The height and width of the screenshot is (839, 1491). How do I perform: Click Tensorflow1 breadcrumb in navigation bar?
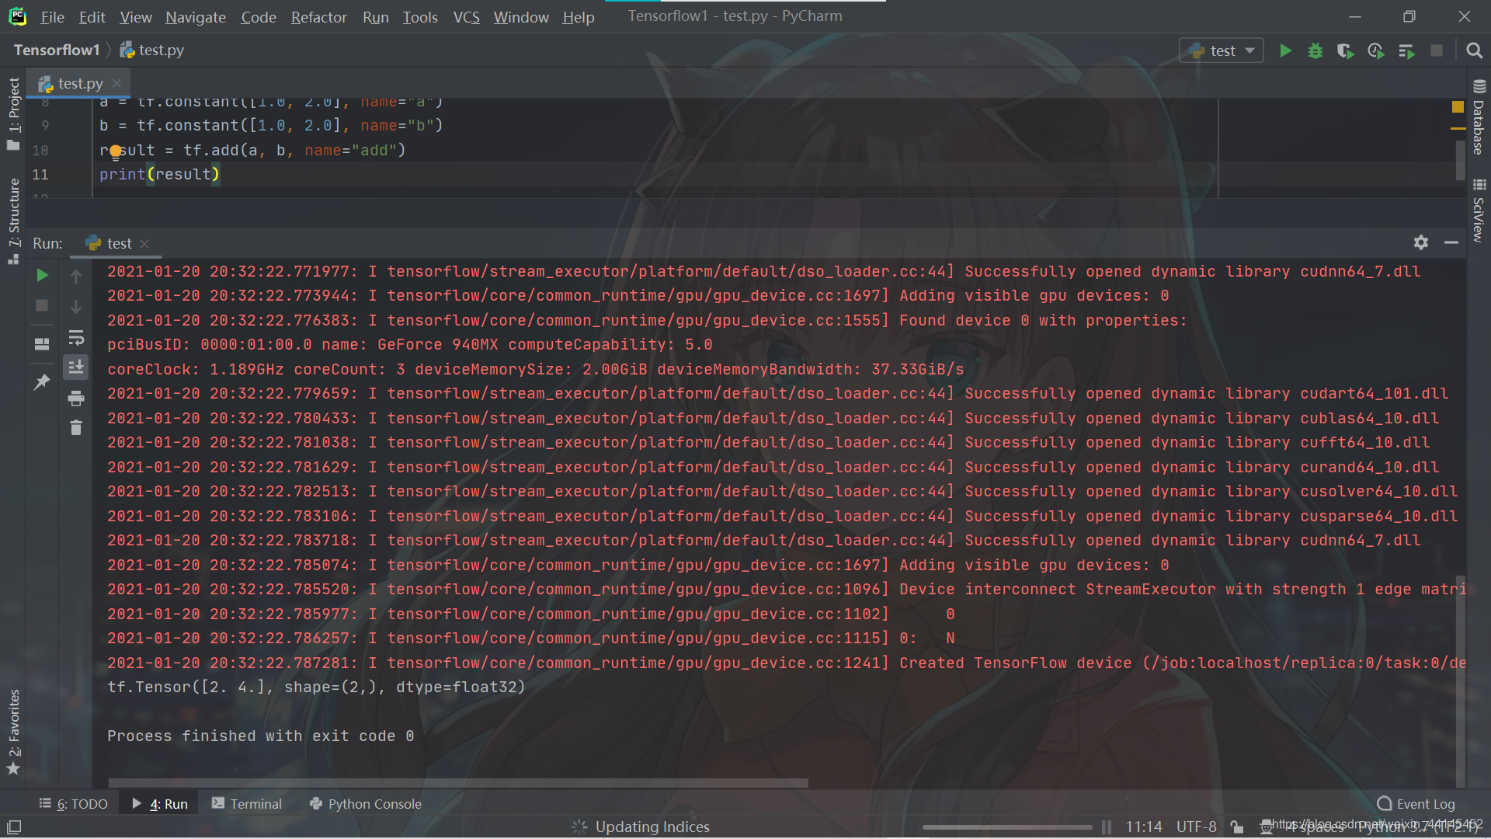(57, 50)
